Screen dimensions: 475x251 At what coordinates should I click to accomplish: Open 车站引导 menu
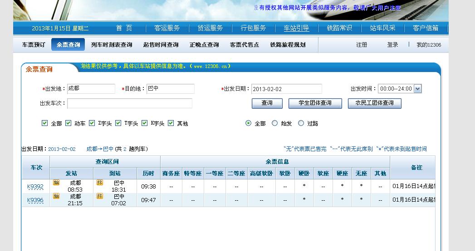[x=296, y=28]
